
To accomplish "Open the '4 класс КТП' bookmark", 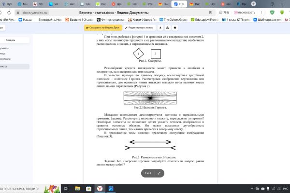I will coord(236,20).
